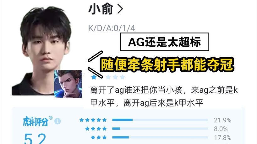Click the chevron arrow beside 小俞

click(120, 9)
